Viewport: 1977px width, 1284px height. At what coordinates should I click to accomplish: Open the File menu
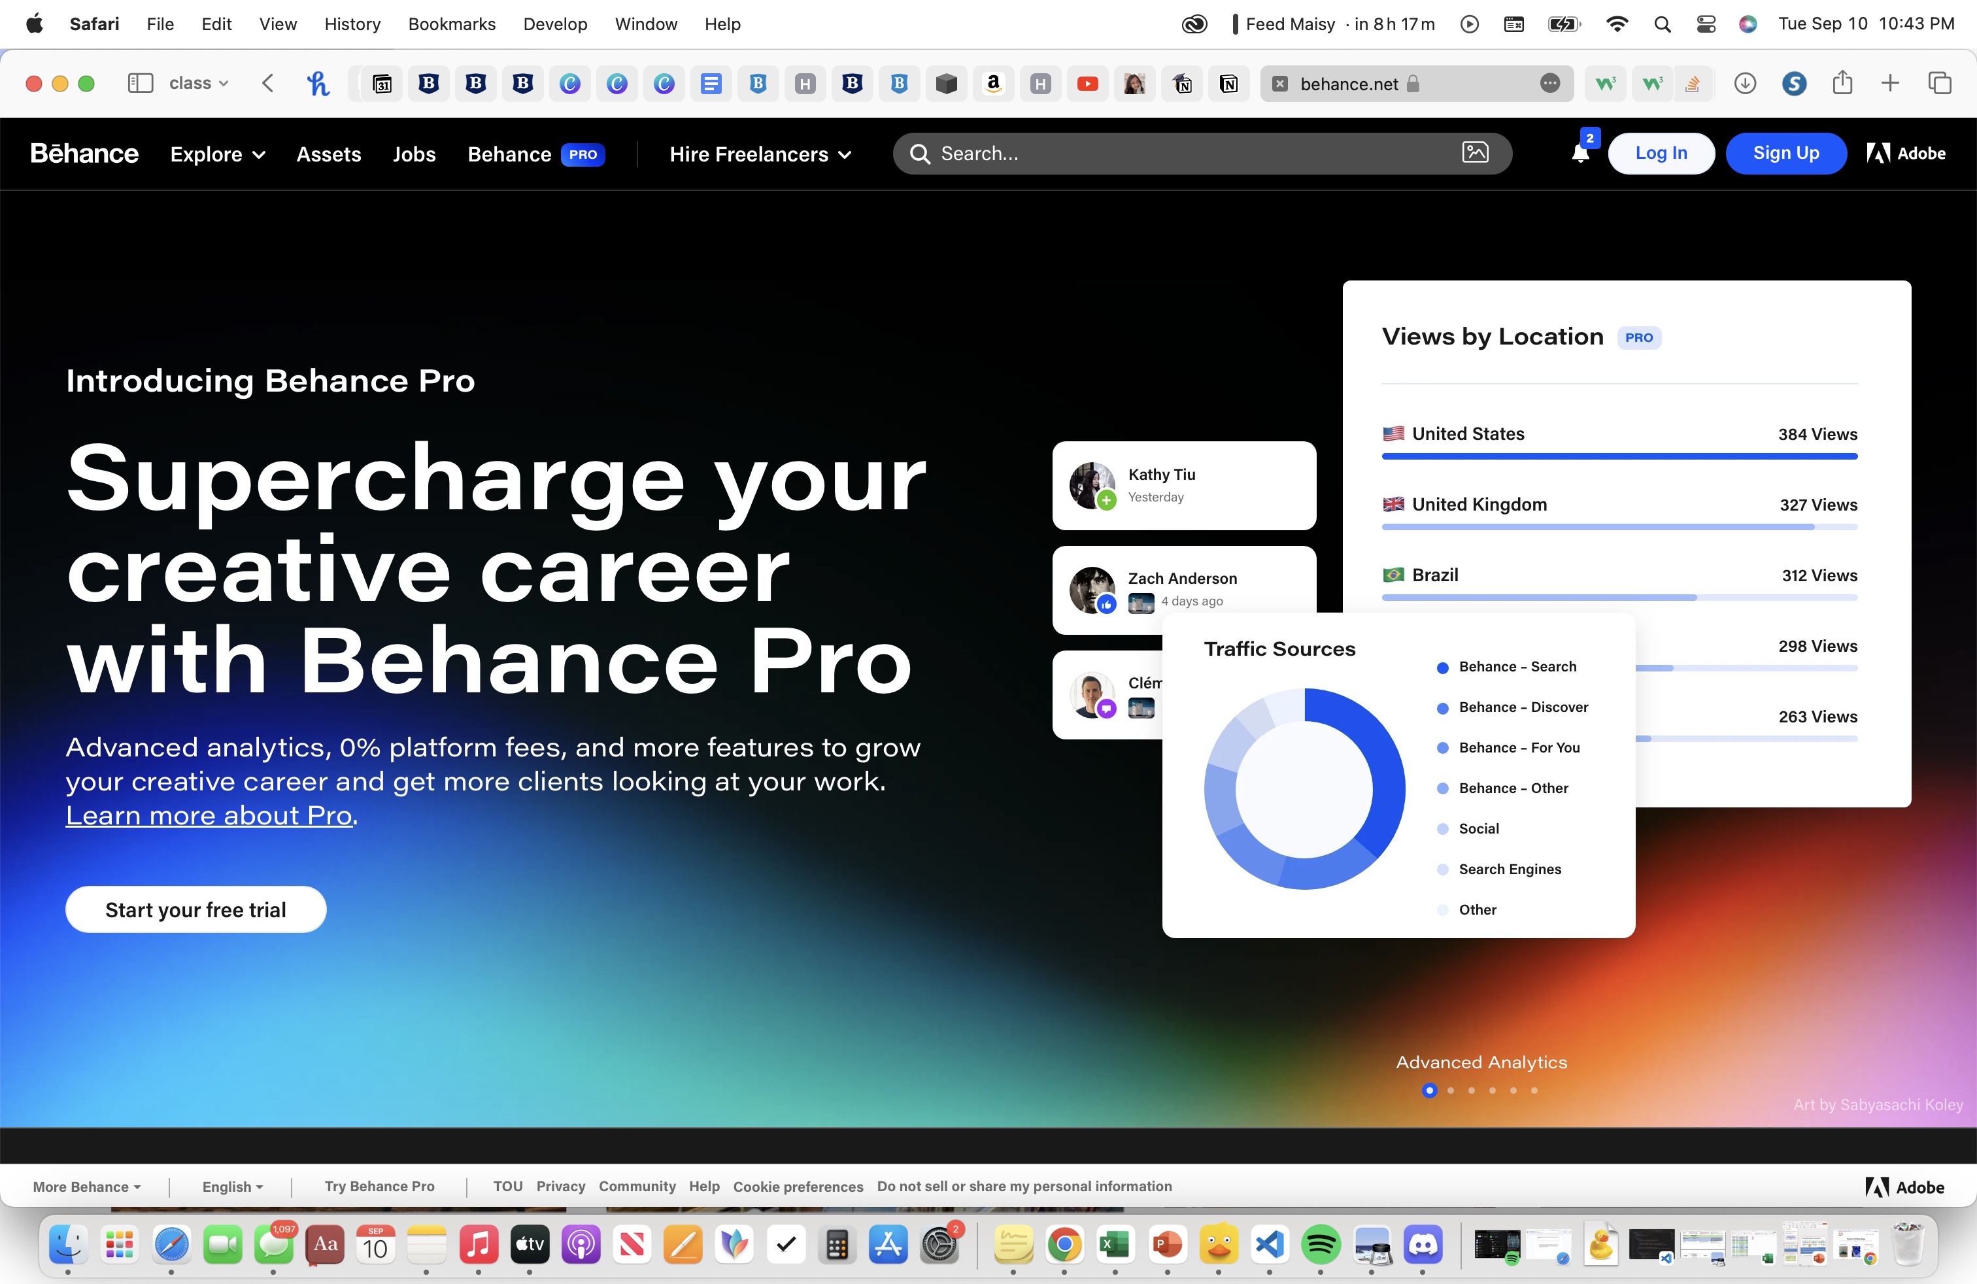point(160,24)
